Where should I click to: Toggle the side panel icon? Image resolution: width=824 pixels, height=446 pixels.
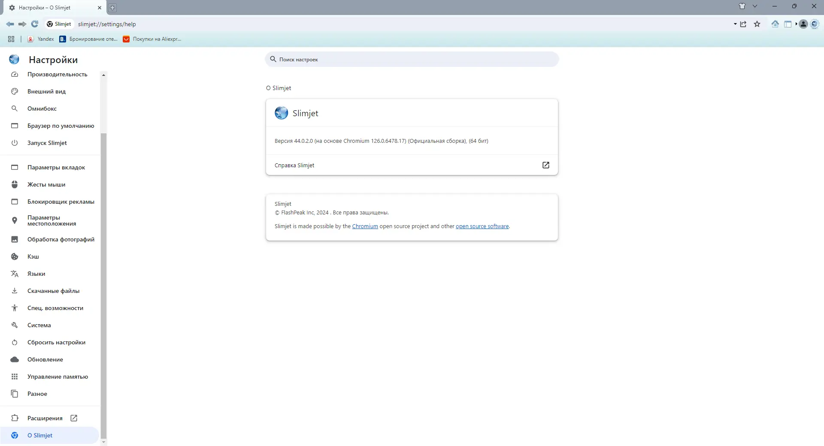click(788, 24)
